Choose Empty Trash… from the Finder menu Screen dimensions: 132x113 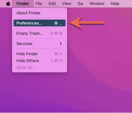40,33
